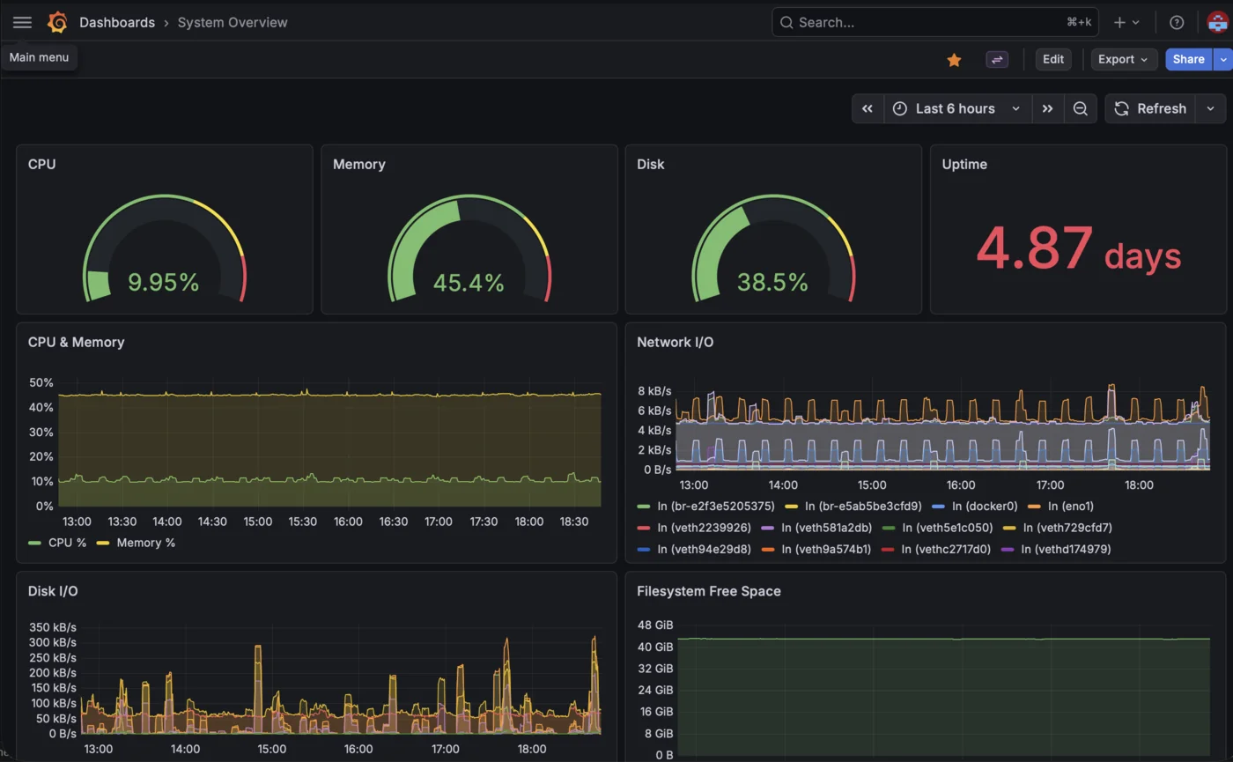
Task: Shift time range backward with double-left arrows
Action: pos(868,108)
